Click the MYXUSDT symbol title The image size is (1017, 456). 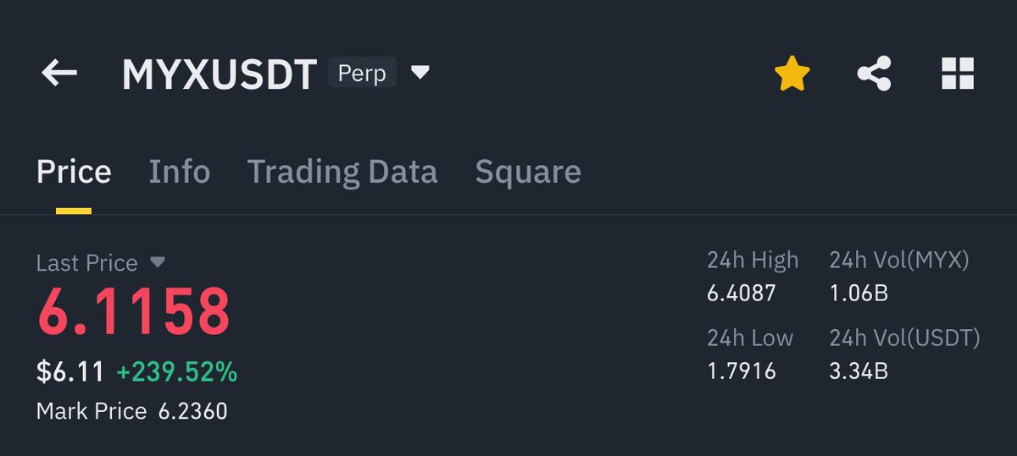coord(220,74)
